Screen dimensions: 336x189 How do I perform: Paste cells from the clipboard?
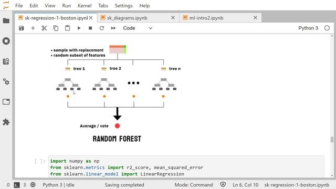tap(67, 28)
